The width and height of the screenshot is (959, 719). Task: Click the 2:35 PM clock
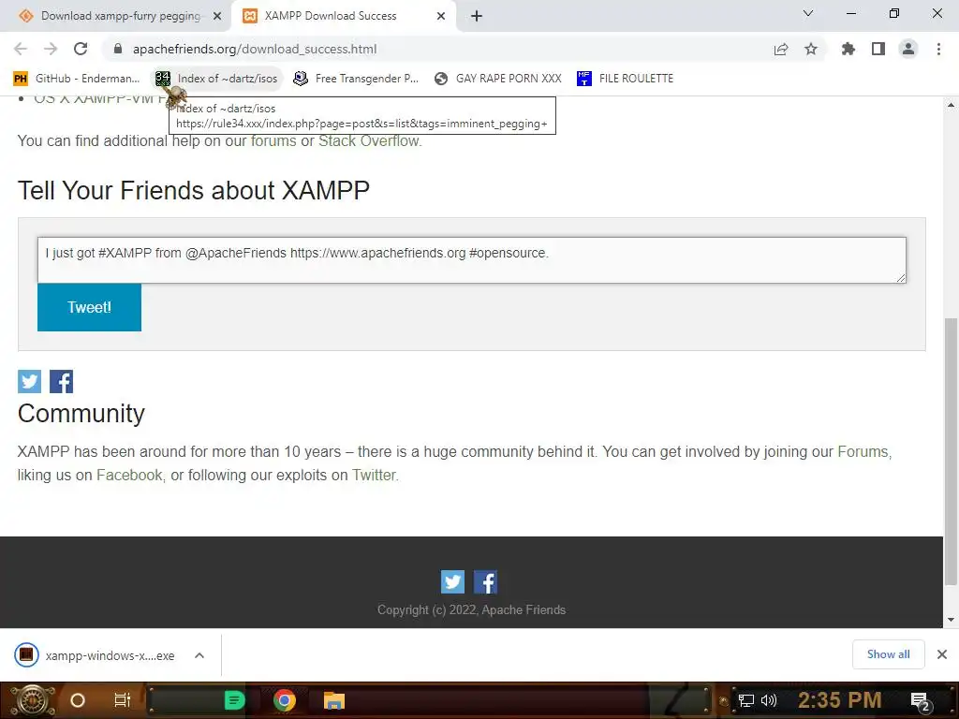840,700
